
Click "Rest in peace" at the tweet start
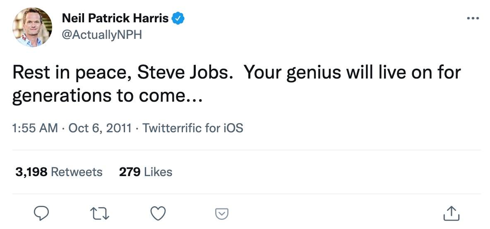point(70,73)
